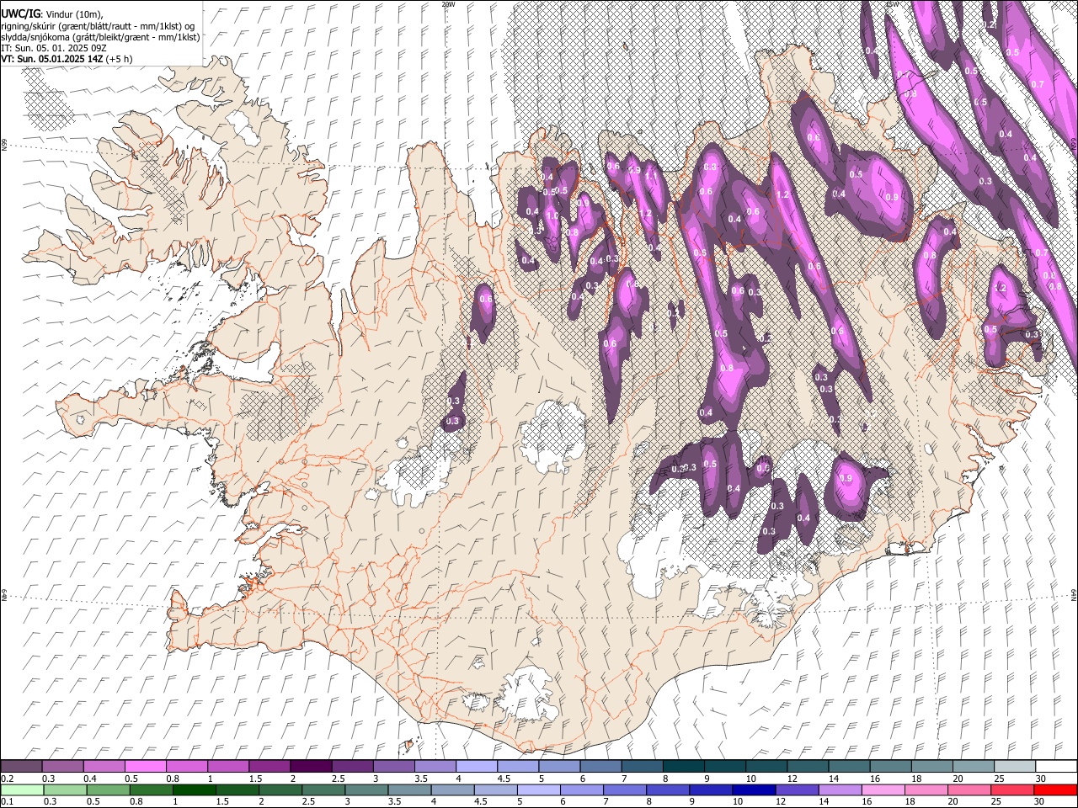
Task: Click the lavender 4–4.5 snow legend swatch
Action: tap(477, 766)
